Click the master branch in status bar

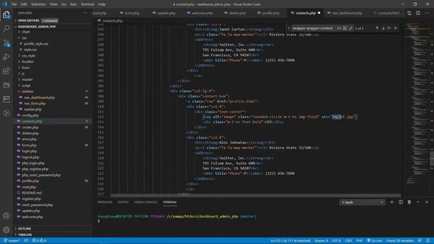click(12, 241)
